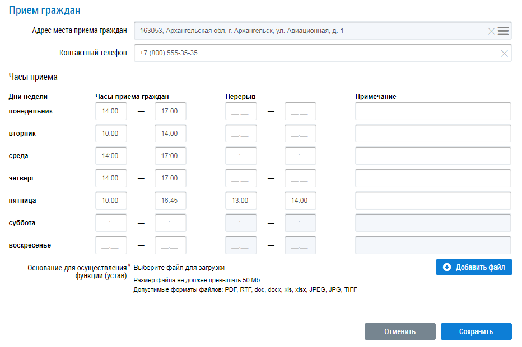Edit Monday reception end time 17:00
This screenshot has width=522, height=347.
[170, 111]
